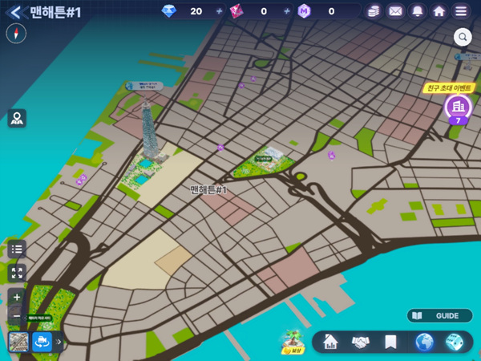Open the list panel button on left
The image size is (481, 361).
[x=17, y=249]
